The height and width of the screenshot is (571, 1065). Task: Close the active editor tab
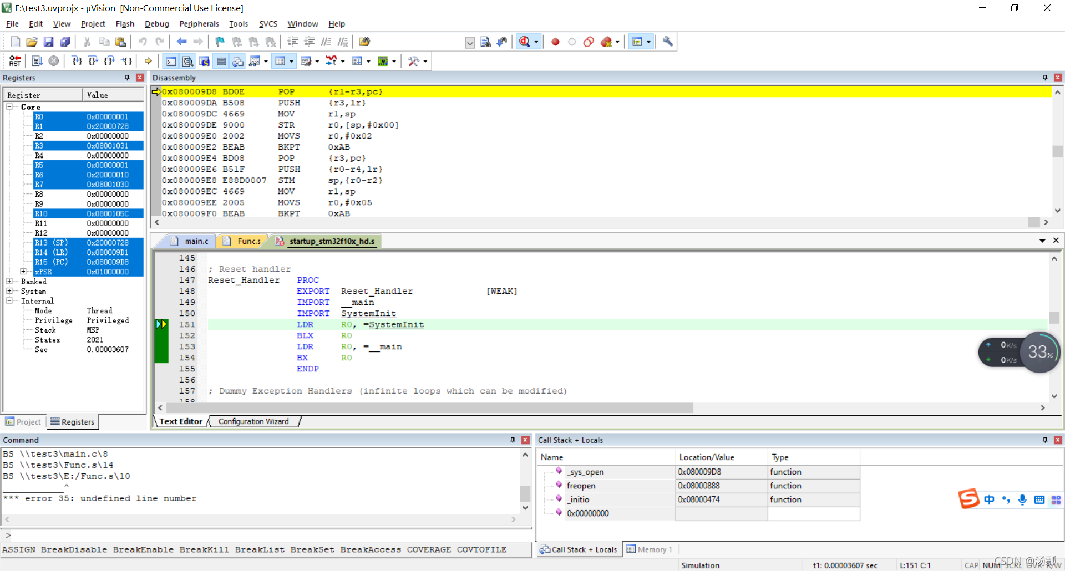[x=1056, y=240]
